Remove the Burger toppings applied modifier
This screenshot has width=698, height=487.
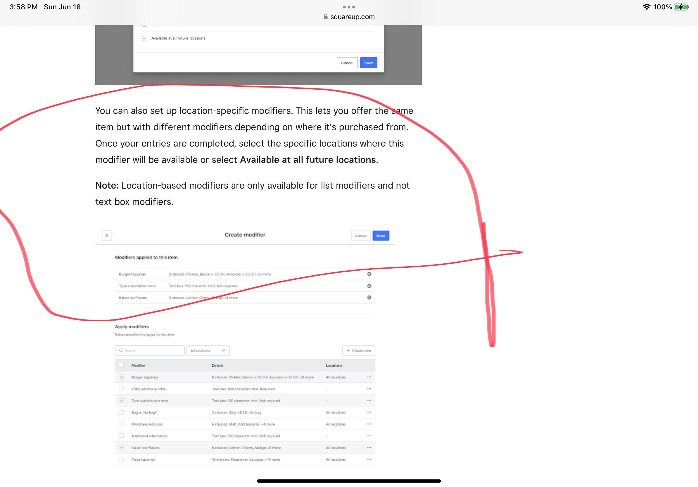pos(369,274)
